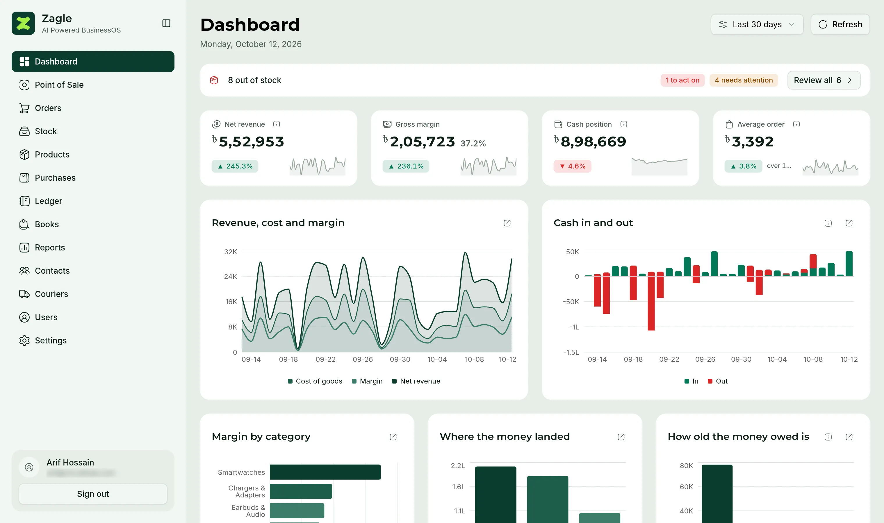
Task: Show info for Cash in and out
Action: [x=828, y=223]
